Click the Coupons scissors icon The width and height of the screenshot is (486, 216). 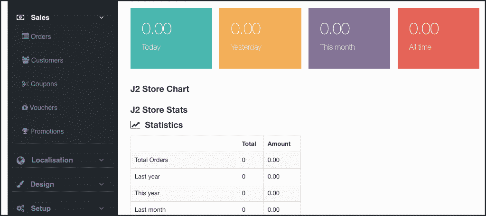click(25, 84)
